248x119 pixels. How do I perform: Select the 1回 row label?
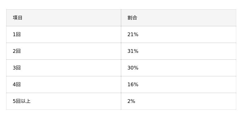coord(17,34)
